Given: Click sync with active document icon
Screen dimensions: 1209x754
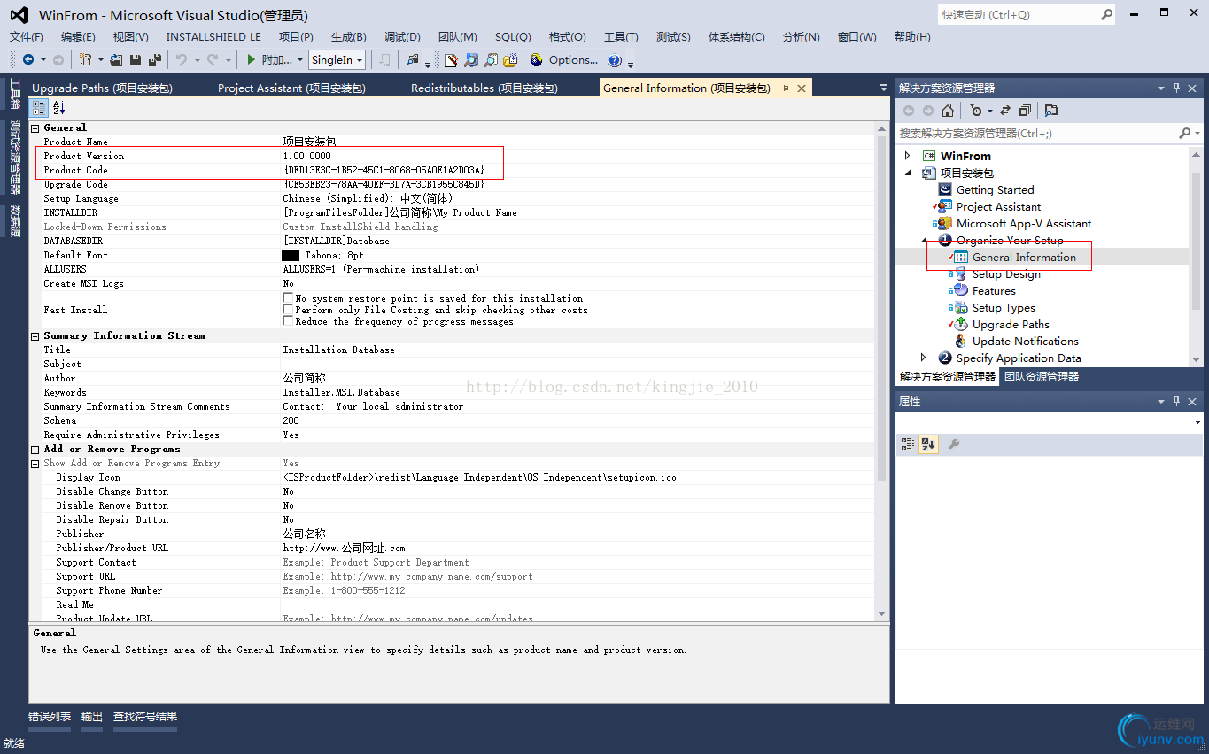Looking at the screenshot, I should [x=1005, y=111].
